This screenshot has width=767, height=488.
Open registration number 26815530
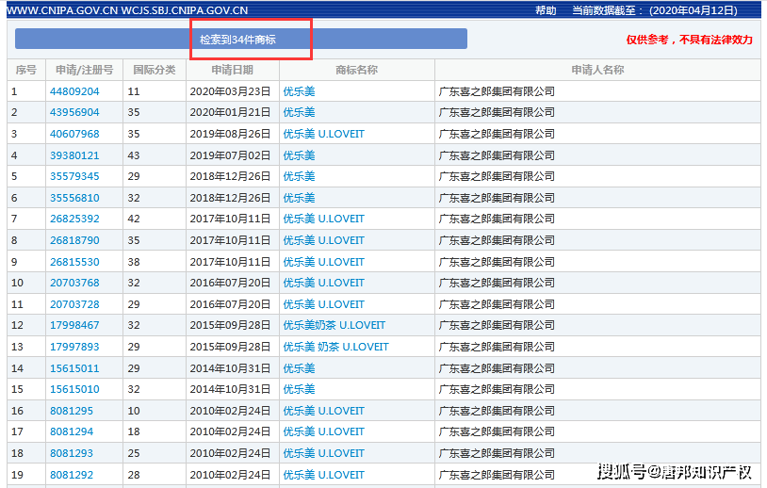click(74, 262)
